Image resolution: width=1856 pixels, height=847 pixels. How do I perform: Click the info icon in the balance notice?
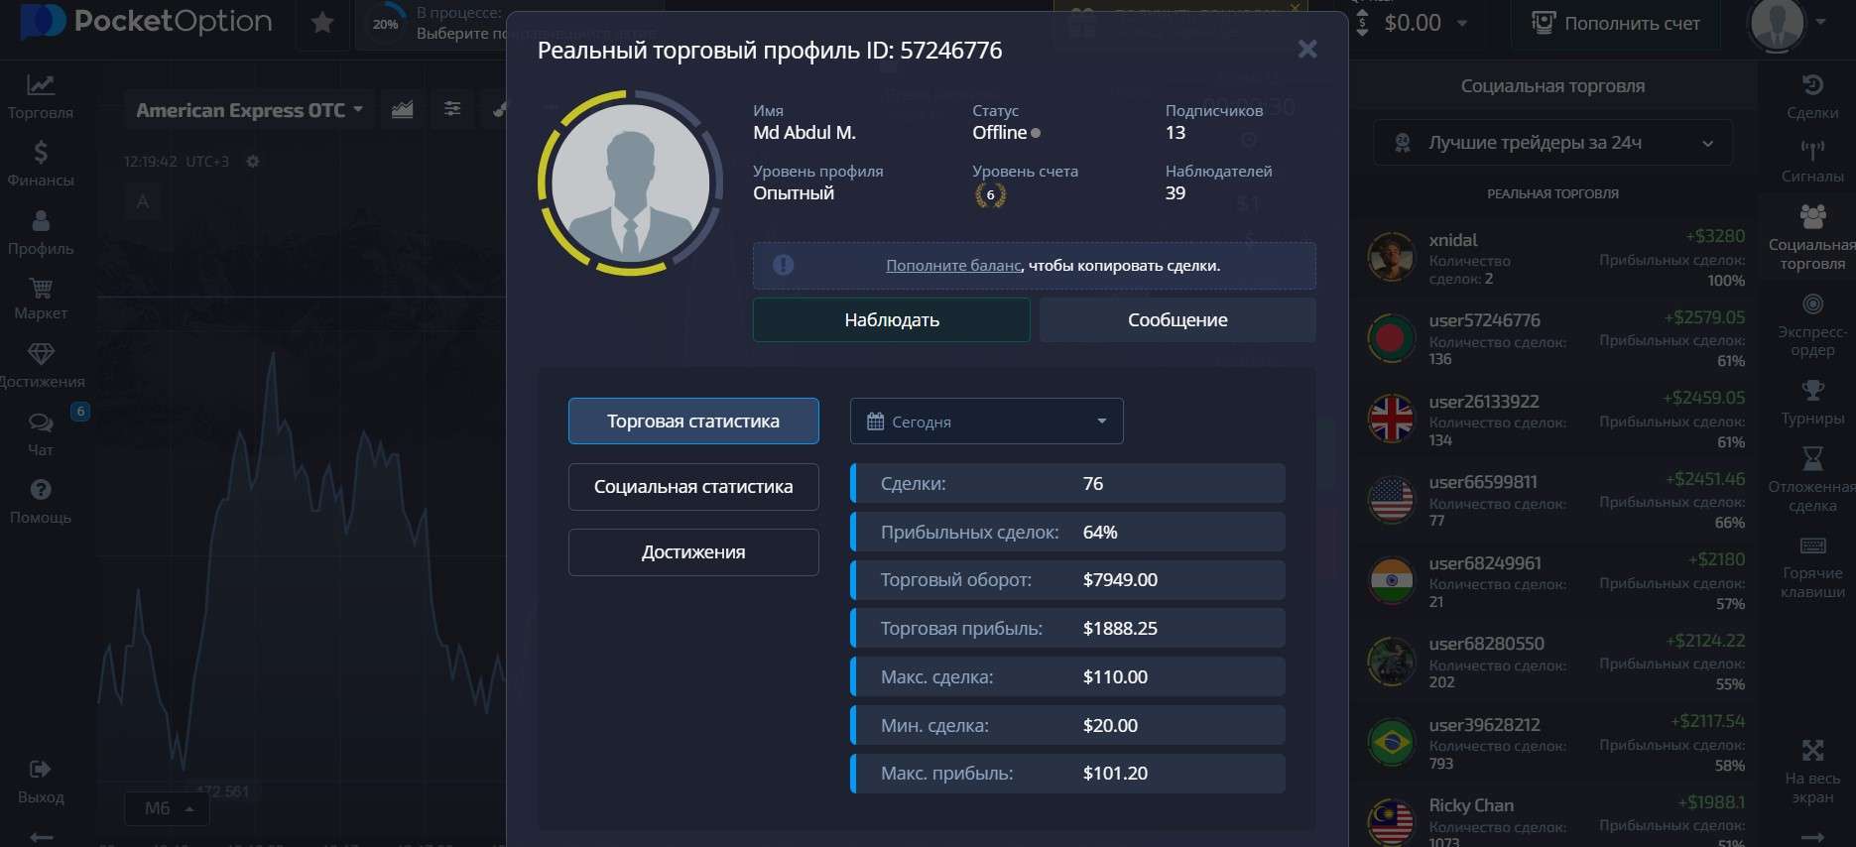coord(783,265)
